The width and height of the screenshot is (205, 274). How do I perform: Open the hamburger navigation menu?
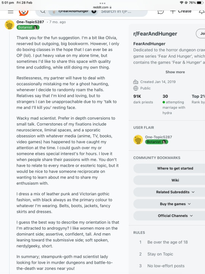[x=11, y=12]
